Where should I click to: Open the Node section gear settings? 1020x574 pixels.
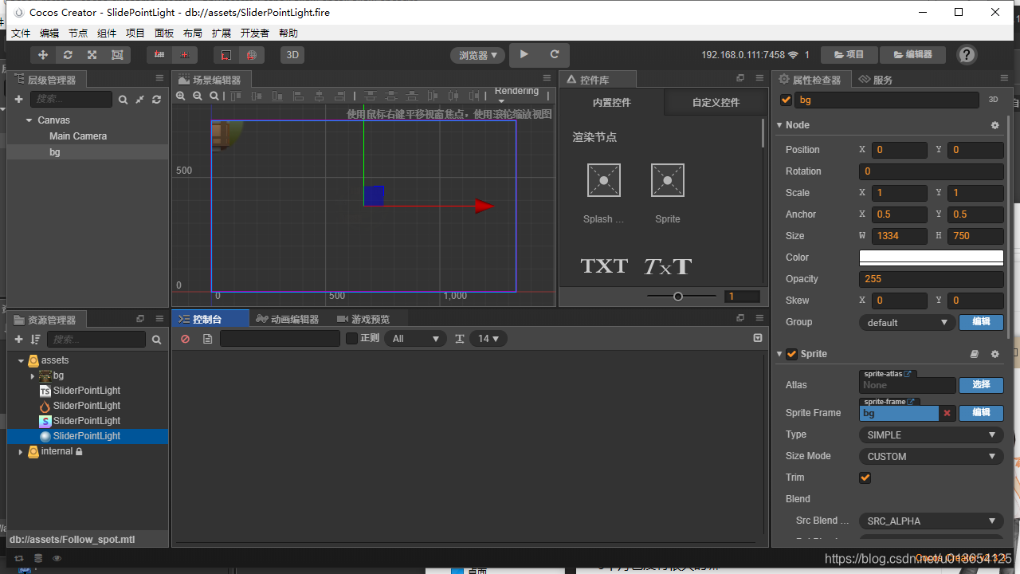point(994,125)
